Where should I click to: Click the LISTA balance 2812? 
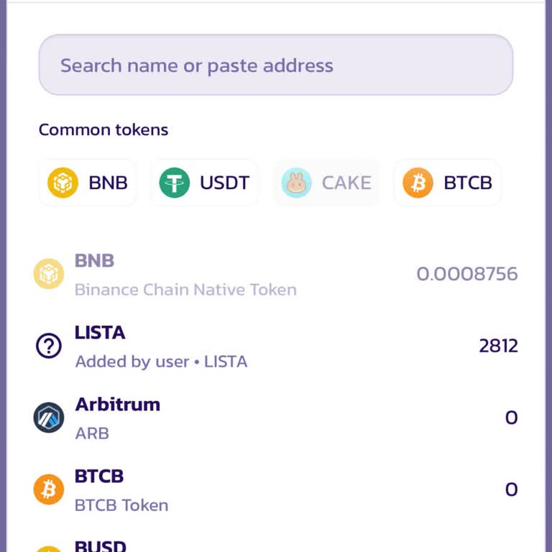pos(498,346)
